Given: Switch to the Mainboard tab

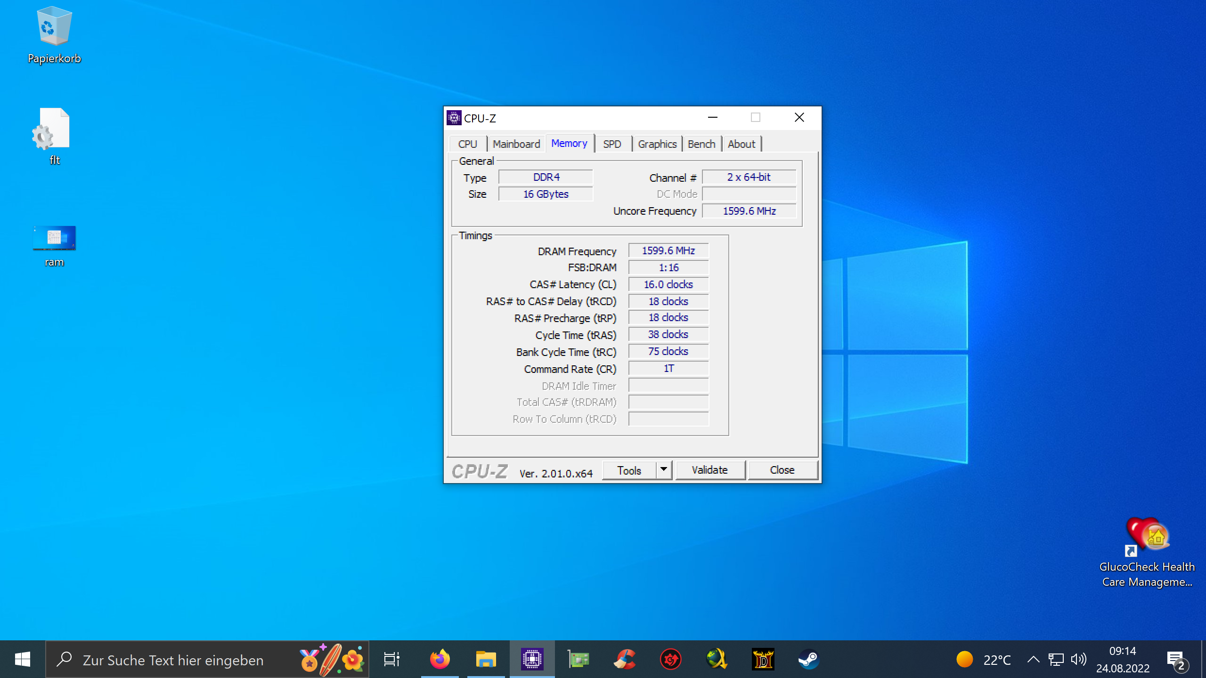Looking at the screenshot, I should [x=516, y=144].
